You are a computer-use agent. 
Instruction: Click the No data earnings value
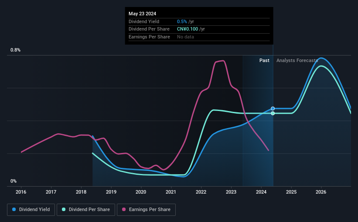(x=185, y=37)
